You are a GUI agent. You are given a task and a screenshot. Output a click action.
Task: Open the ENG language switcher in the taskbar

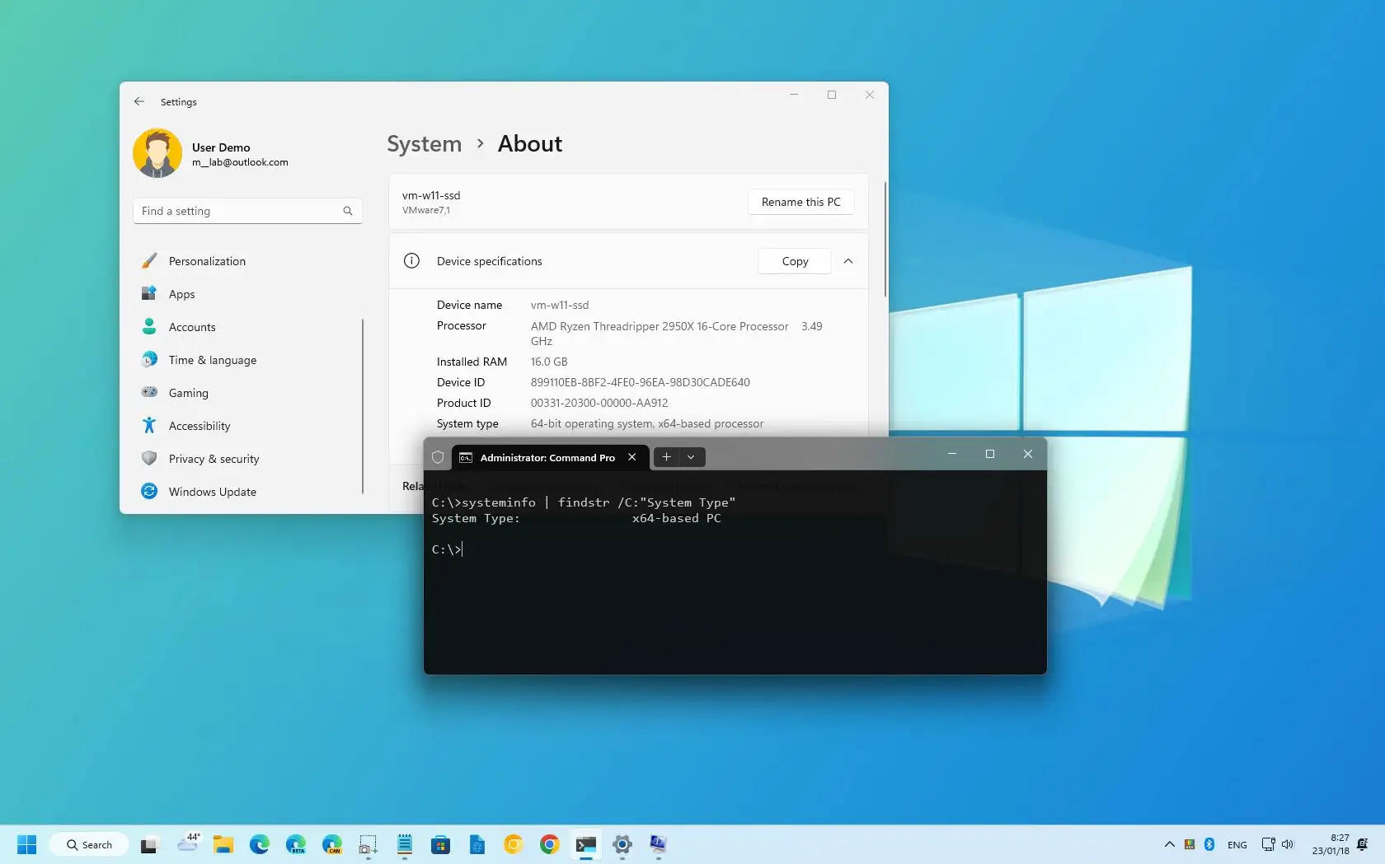[1237, 844]
